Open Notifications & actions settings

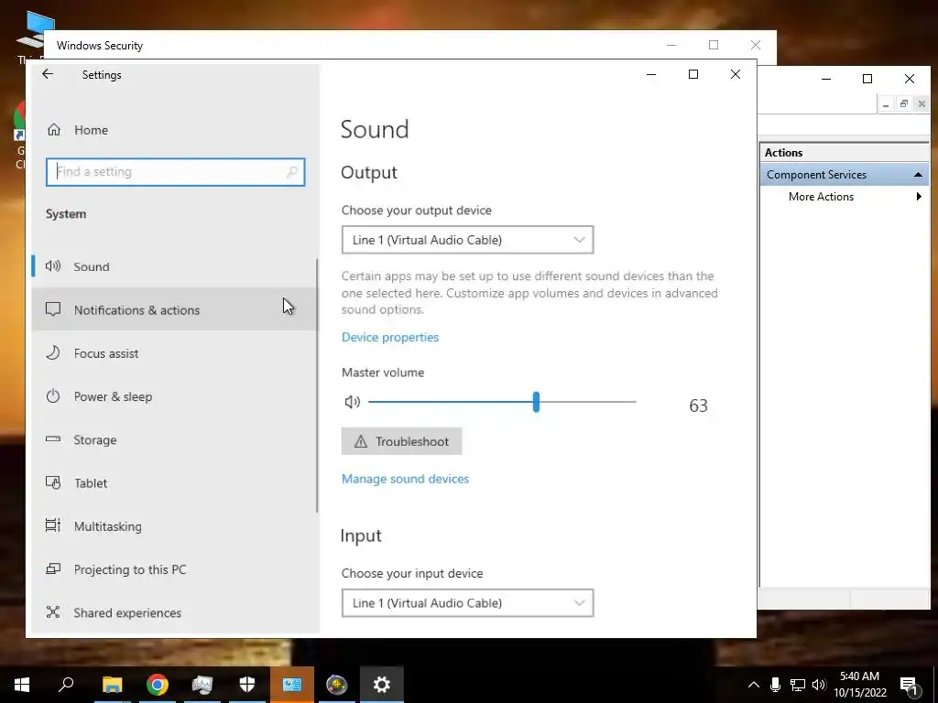(175, 309)
